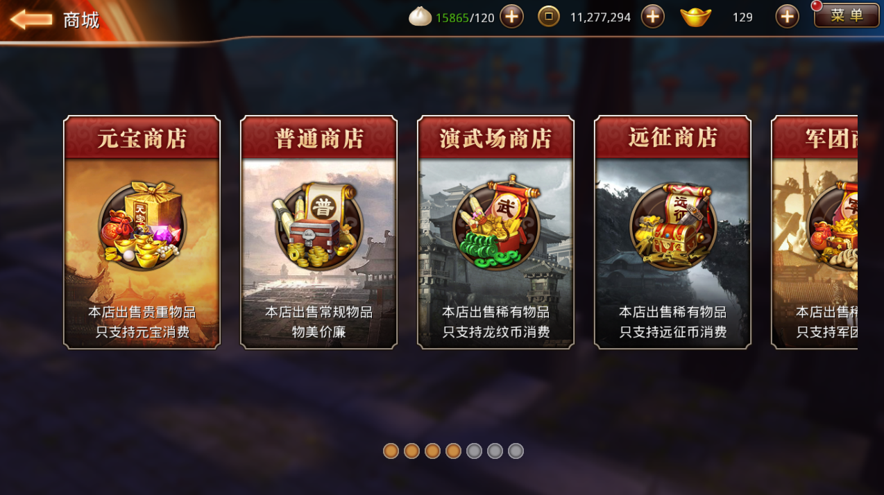Screen dimensions: 884x495
Task: Tap the gold ingot currency icon
Action: (x=695, y=17)
